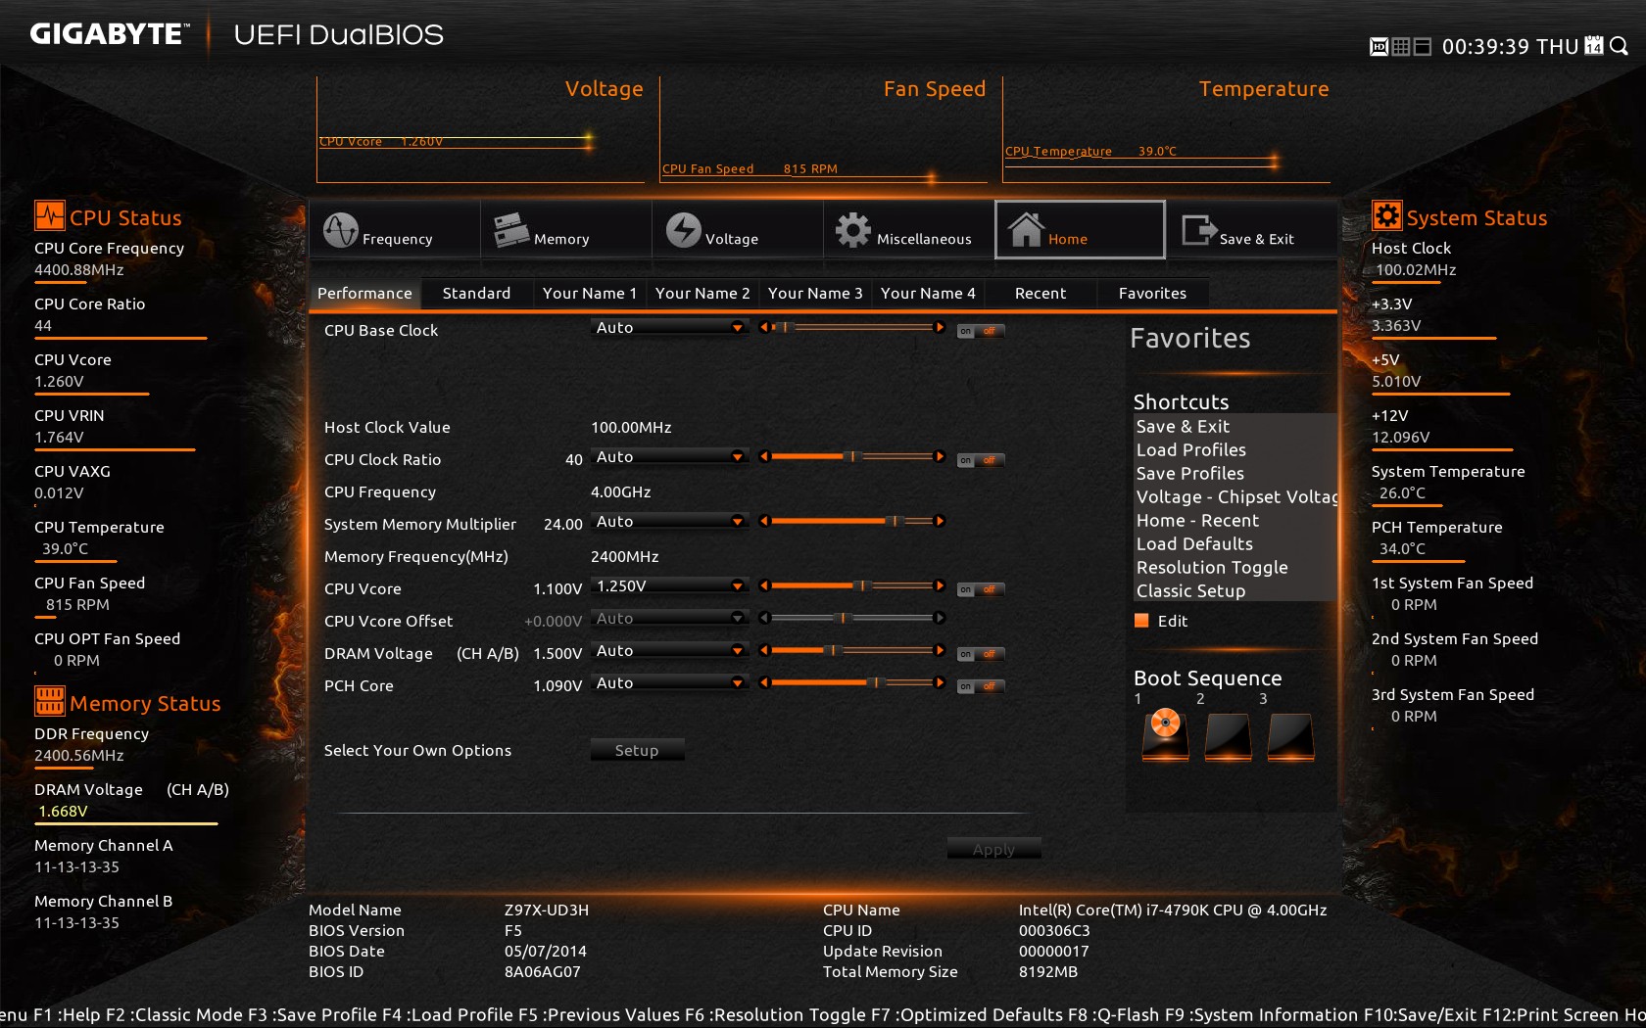This screenshot has height=1028, width=1646.
Task: Select boot sequence slot 2
Action: tap(1228, 736)
